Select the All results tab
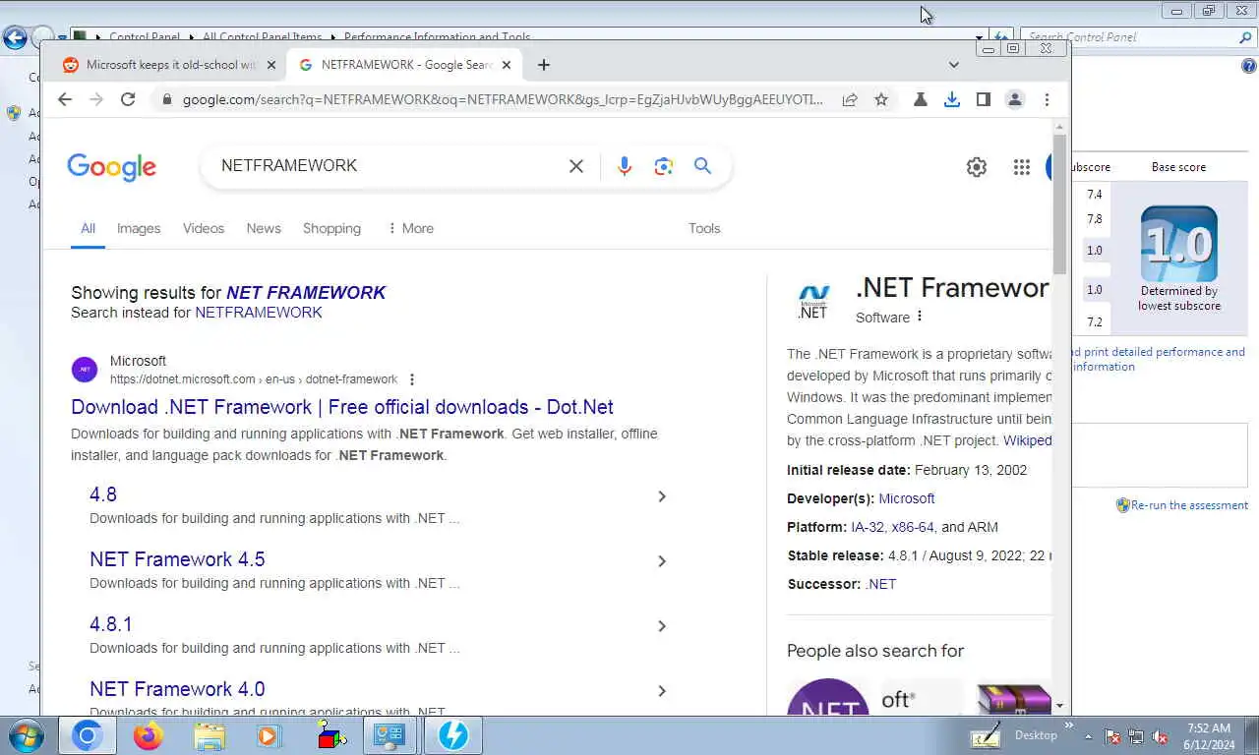This screenshot has width=1259, height=755. pos(88,228)
